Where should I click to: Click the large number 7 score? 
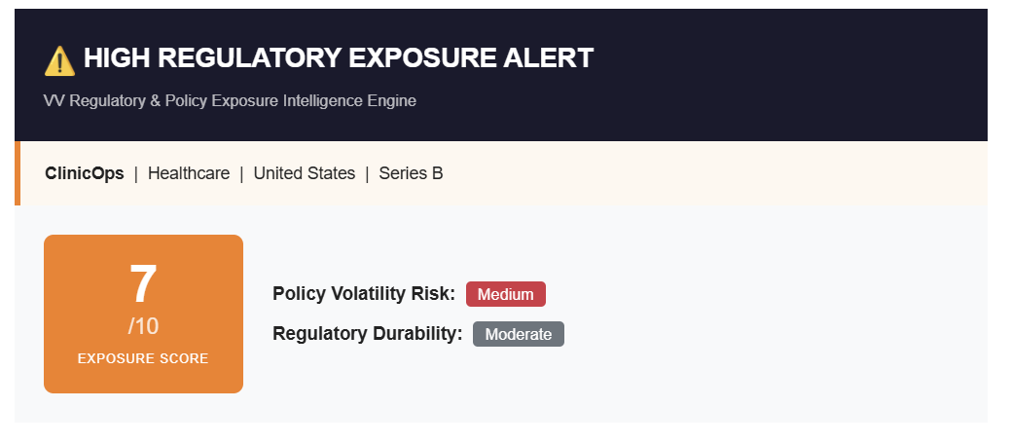point(143,285)
